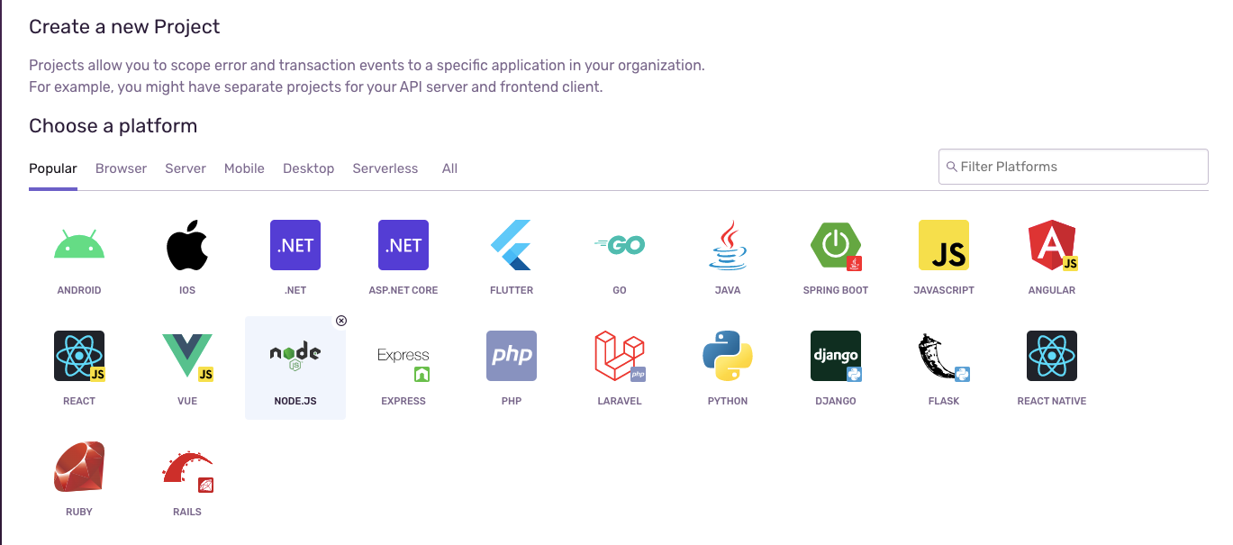Viewport: 1233px width, 545px height.
Task: Open the Serverless tab
Action: (x=385, y=168)
